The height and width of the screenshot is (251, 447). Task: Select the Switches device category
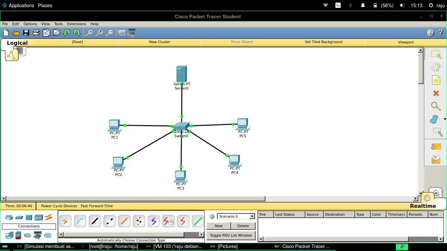[x=19, y=217]
